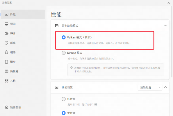Click the 性能 page title
Viewport: 173px width, 116px height.
click(x=56, y=14)
